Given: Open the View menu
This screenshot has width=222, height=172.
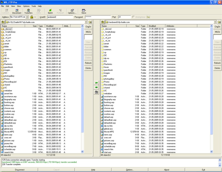Looking at the screenshot, I should pyautogui.click(x=13, y=6).
